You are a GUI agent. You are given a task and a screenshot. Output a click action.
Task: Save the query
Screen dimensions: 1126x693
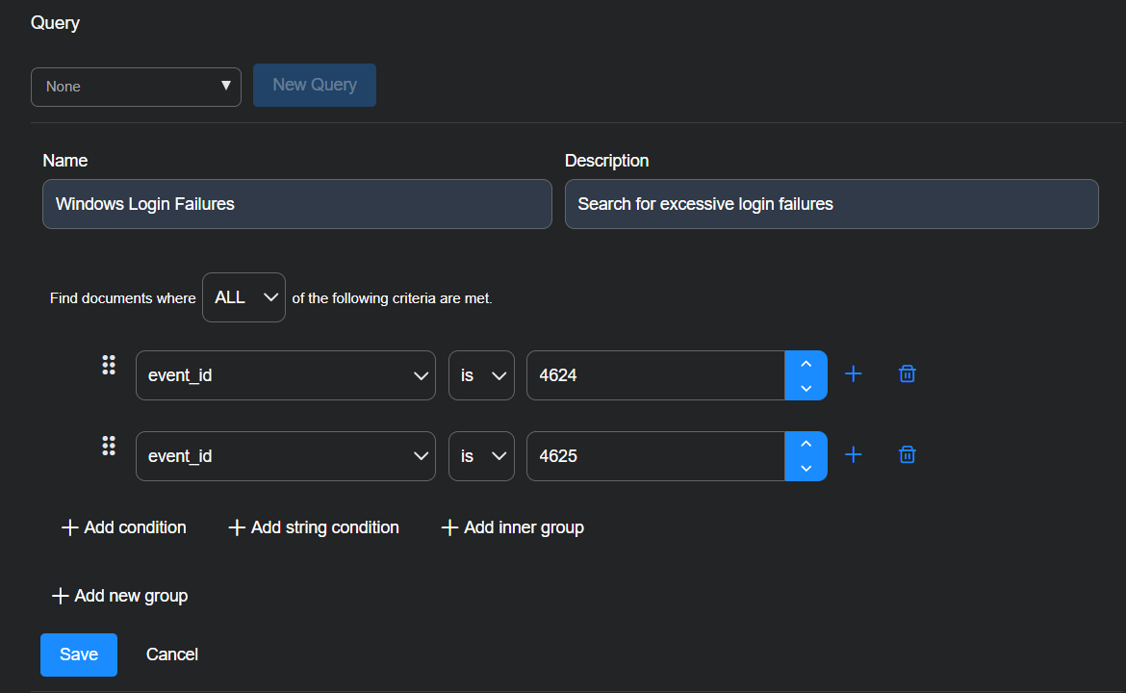tap(79, 654)
